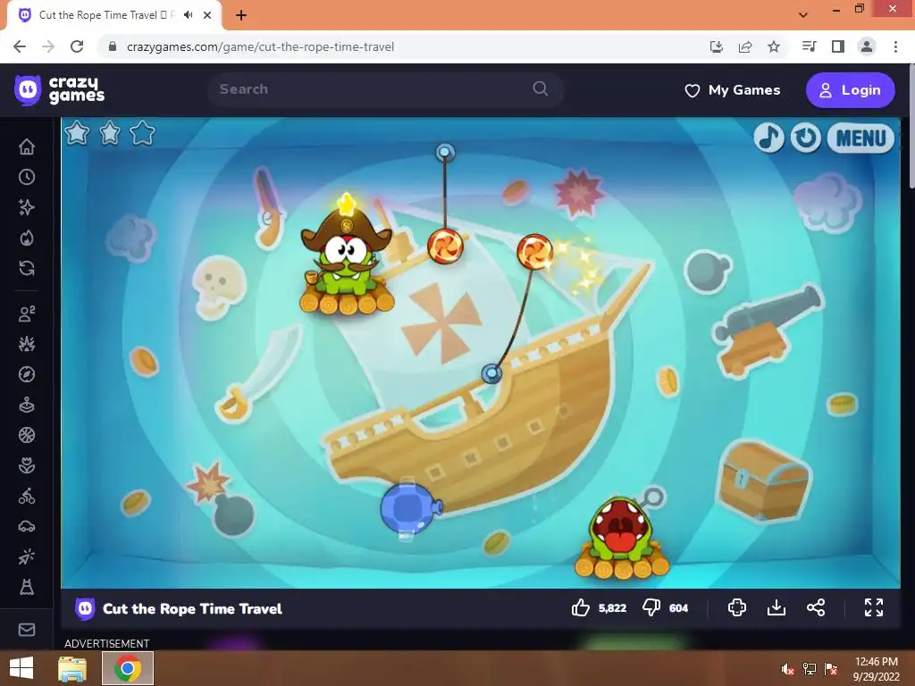Click the pirate Om Nom on raft
This screenshot has height=686, width=915.
(346, 256)
